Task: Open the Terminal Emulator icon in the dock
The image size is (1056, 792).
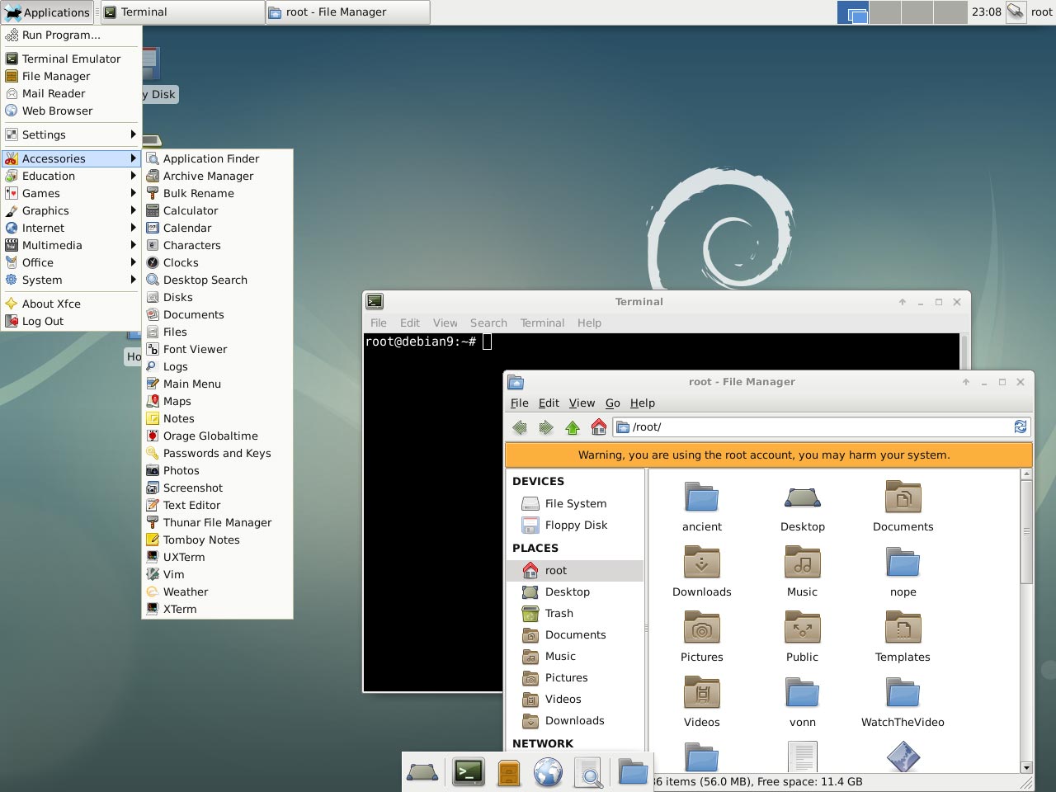Action: pos(468,772)
